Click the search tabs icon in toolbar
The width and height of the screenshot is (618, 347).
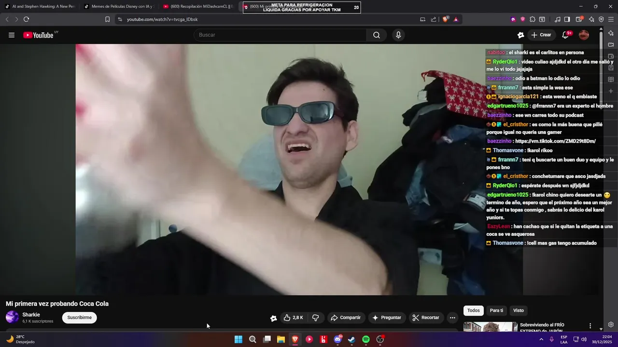pos(542,19)
